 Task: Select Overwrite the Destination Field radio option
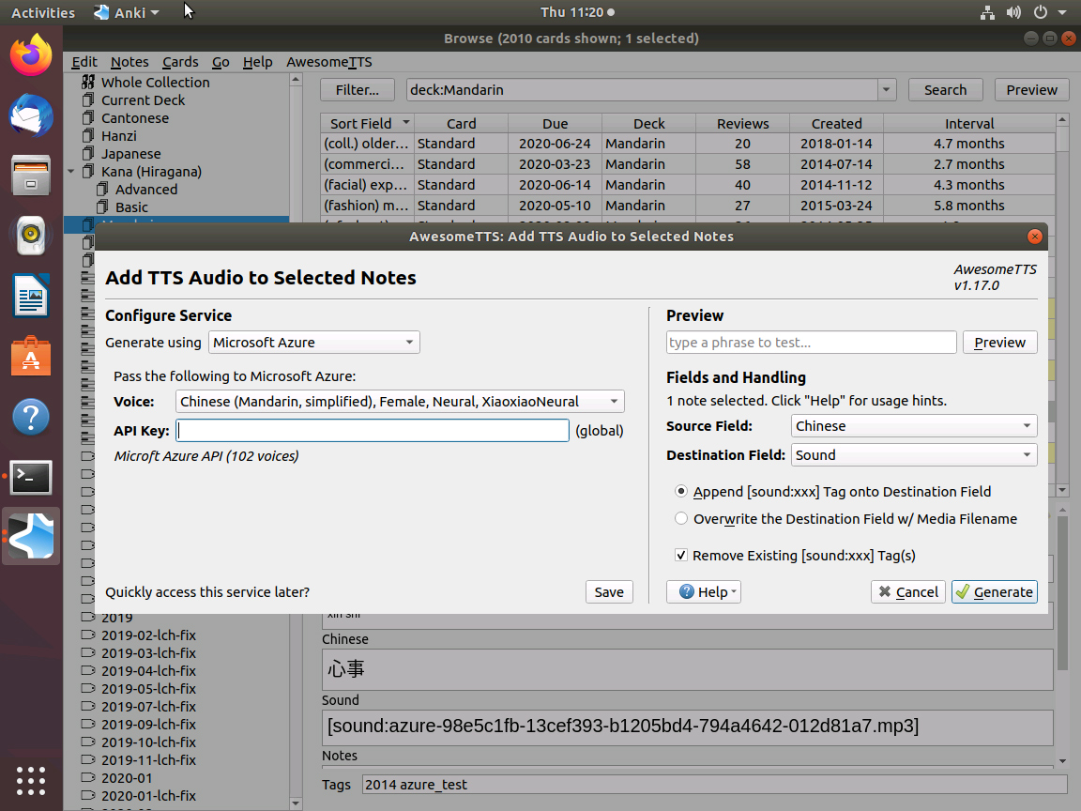click(681, 518)
